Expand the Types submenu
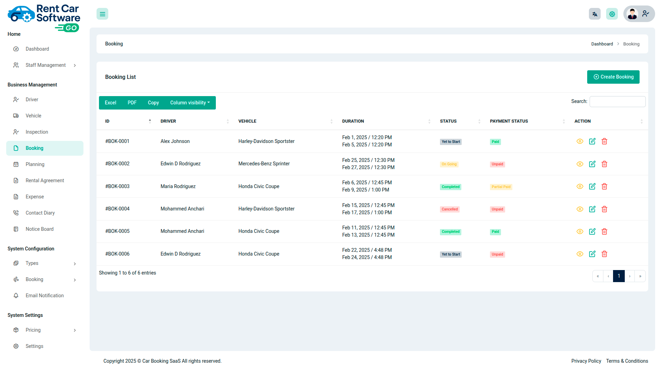 tap(45, 263)
